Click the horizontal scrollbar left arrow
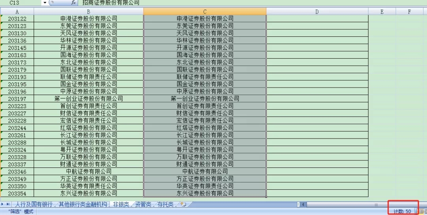427x215 pixels. coord(303,204)
